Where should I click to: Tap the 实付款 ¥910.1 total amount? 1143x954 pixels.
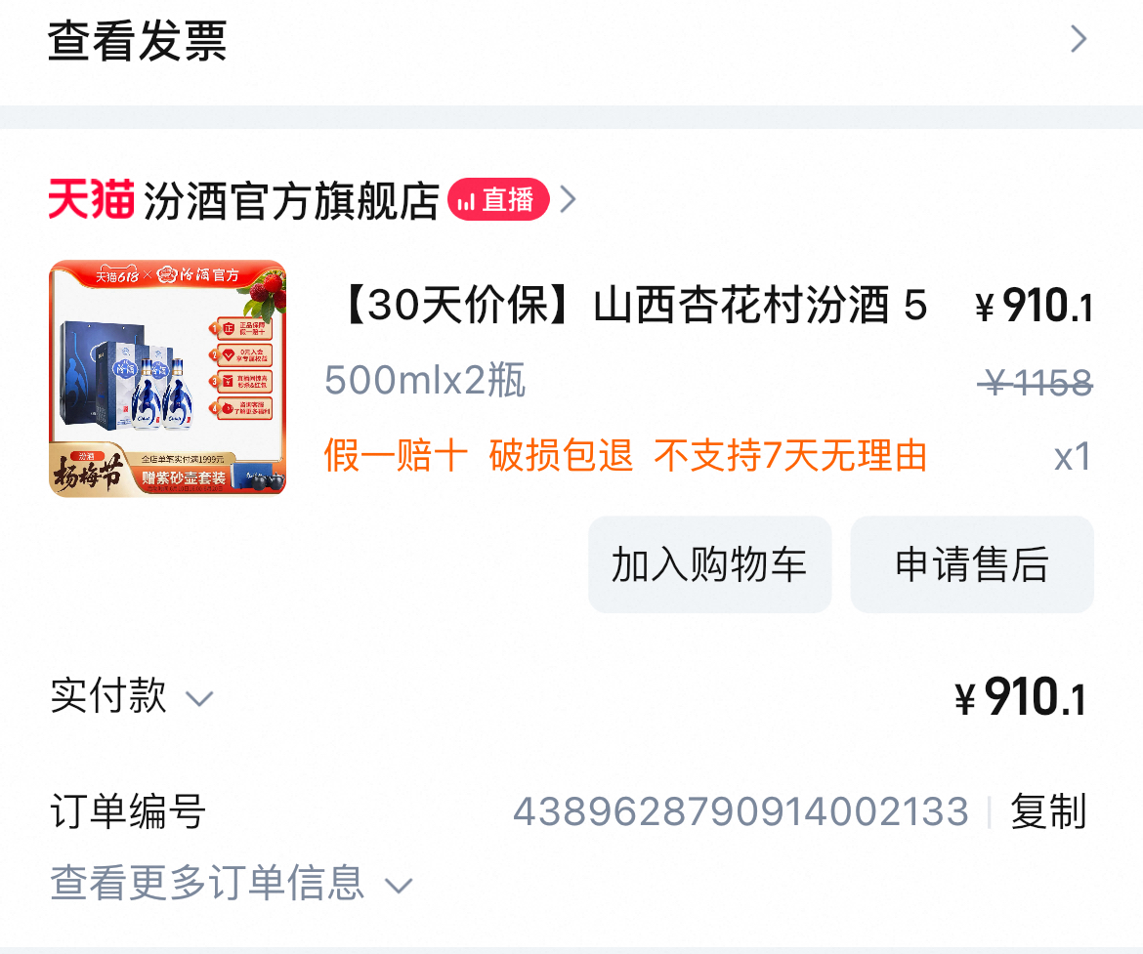1021,697
